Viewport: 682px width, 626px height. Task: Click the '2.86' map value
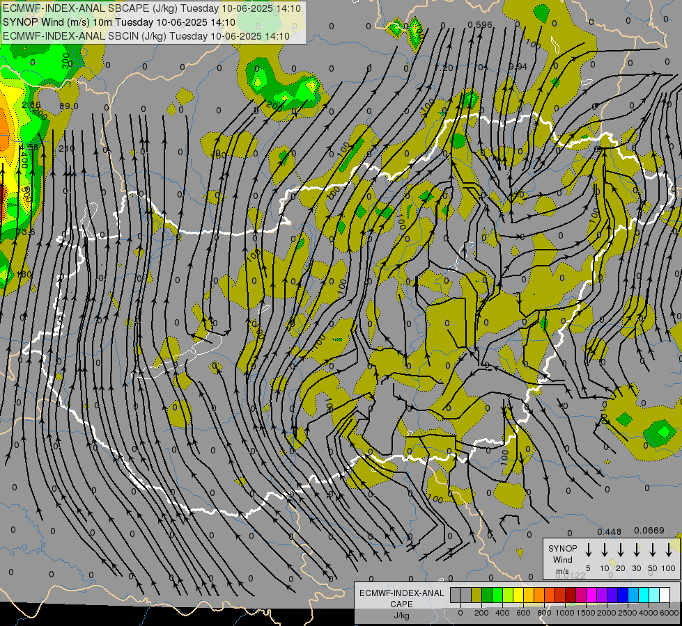(x=31, y=105)
